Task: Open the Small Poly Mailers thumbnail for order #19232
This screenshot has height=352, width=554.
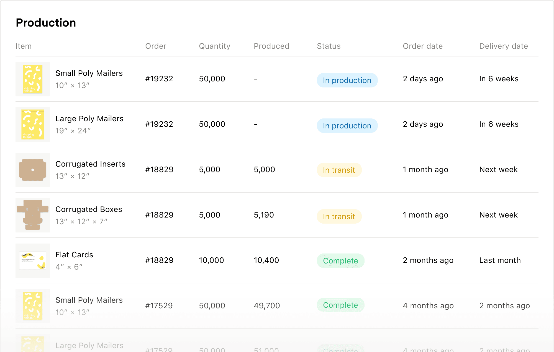Action: (33, 79)
